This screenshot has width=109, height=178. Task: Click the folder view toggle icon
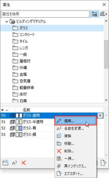tap(95, 14)
